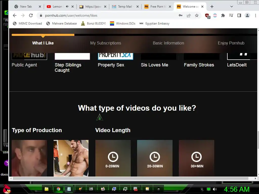Click the Chrome taskbar icon
This screenshot has width=259, height=194.
(x=58, y=189)
